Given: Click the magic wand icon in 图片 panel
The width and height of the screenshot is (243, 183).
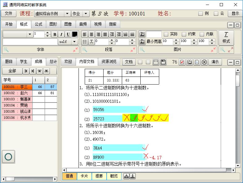Looking at the screenshot, I should pyautogui.click(x=142, y=49).
